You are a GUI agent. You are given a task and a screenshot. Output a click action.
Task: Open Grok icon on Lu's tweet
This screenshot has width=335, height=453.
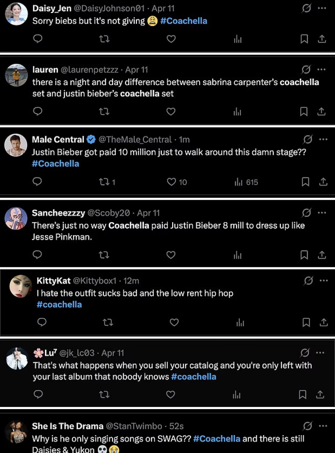tap(305, 353)
